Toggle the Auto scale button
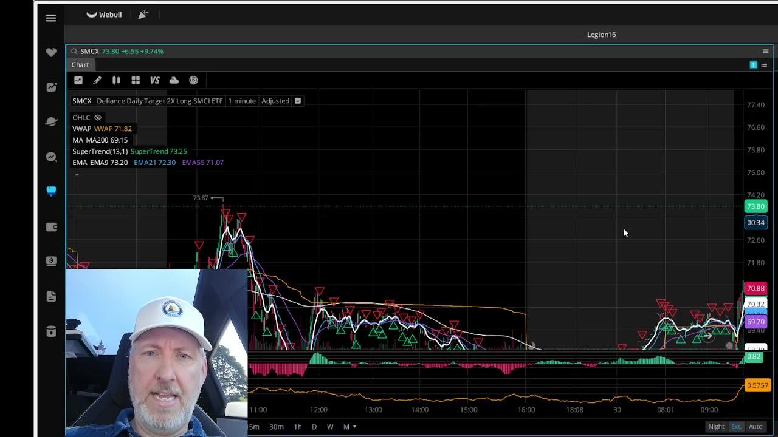The height and width of the screenshot is (437, 778). click(x=756, y=427)
